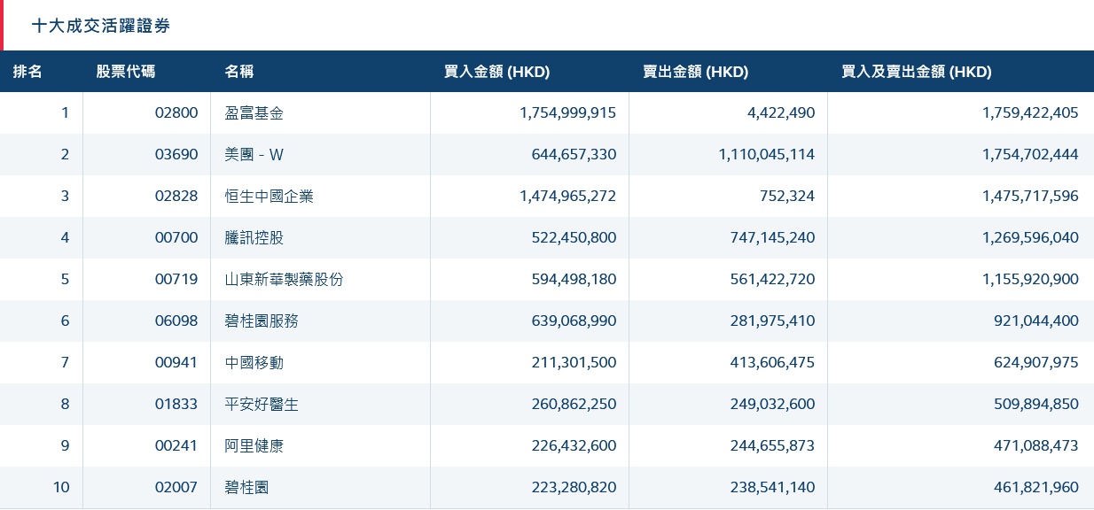The image size is (1094, 510).
Task: Click buy amount 522,450,800
Action: coord(574,238)
